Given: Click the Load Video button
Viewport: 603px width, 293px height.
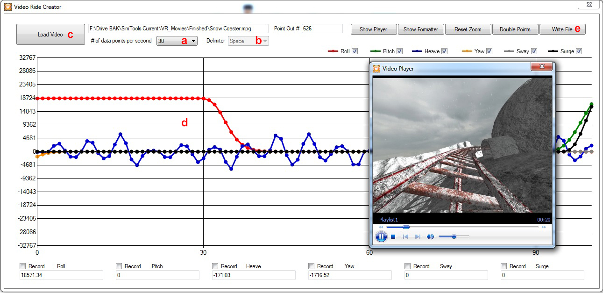Looking at the screenshot, I should (x=50, y=35).
